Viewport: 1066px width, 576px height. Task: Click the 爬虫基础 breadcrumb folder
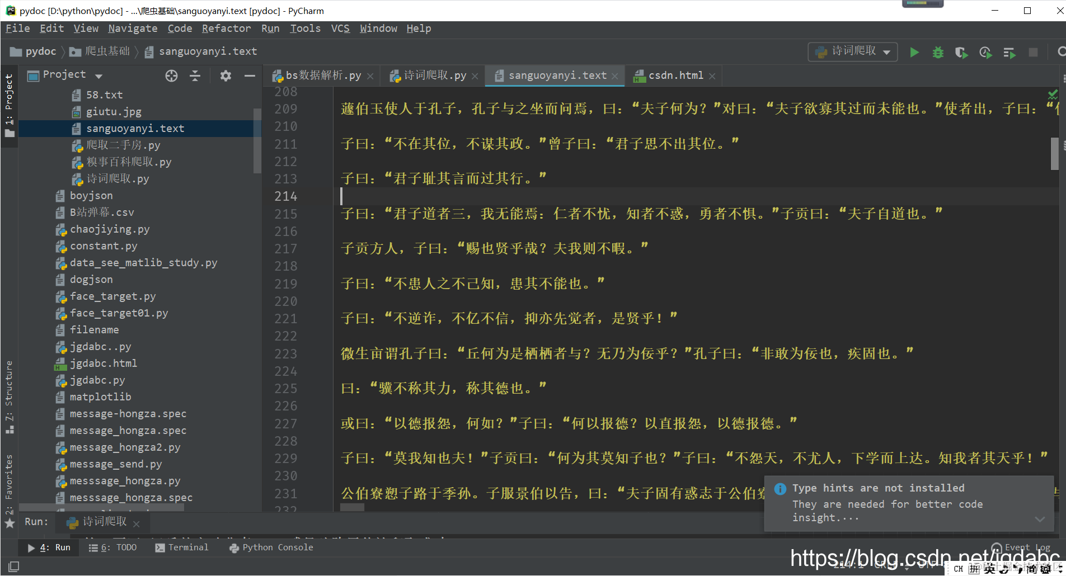tap(100, 51)
